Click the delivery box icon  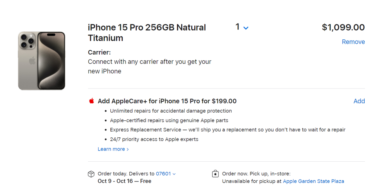pos(91,174)
